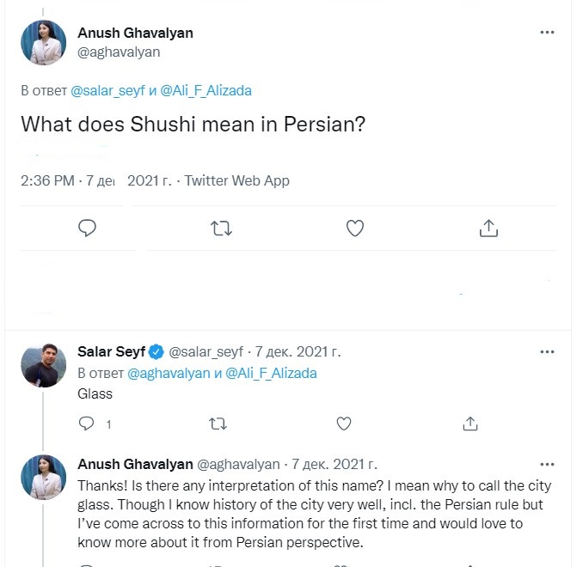This screenshot has width=583, height=567.
Task: Open more options on Anush's Thanks reply
Action: [x=547, y=464]
